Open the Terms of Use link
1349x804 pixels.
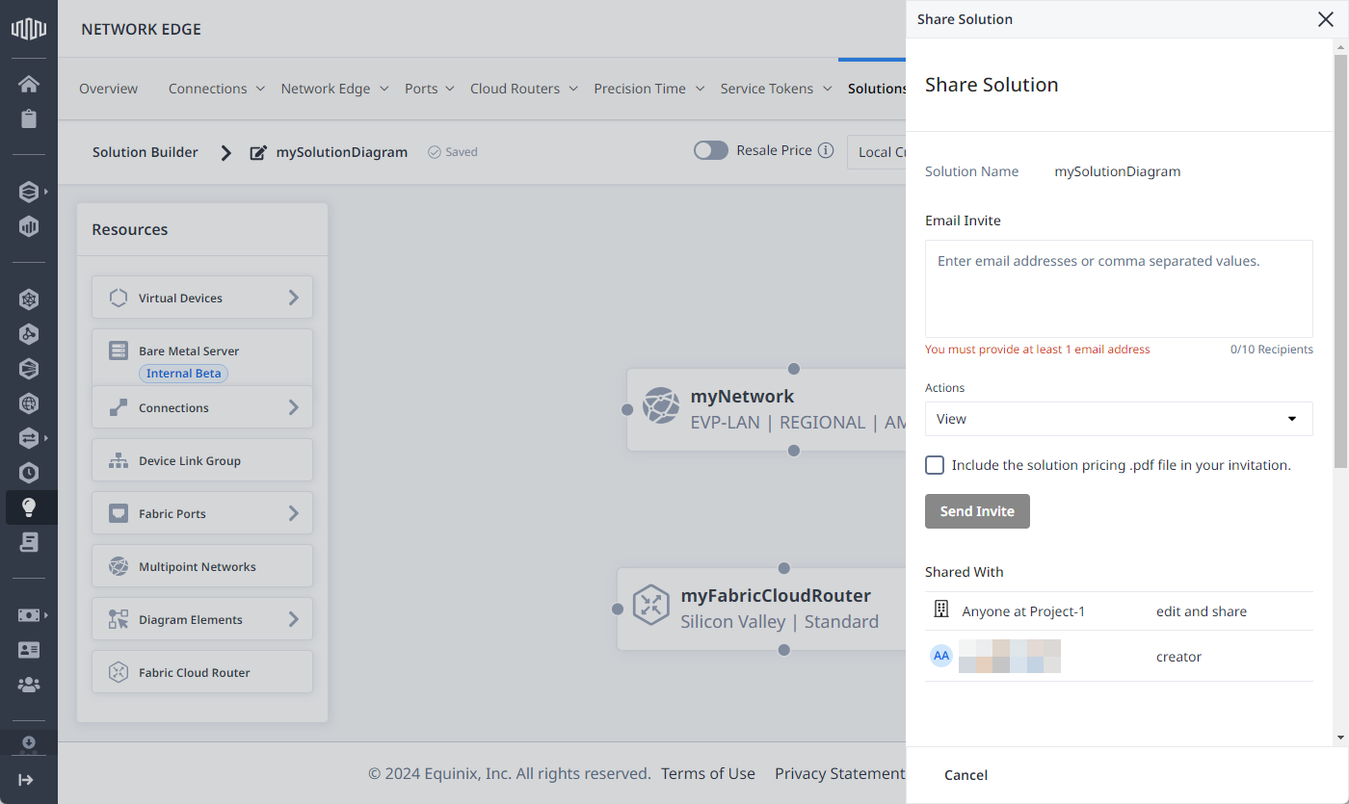click(x=708, y=773)
